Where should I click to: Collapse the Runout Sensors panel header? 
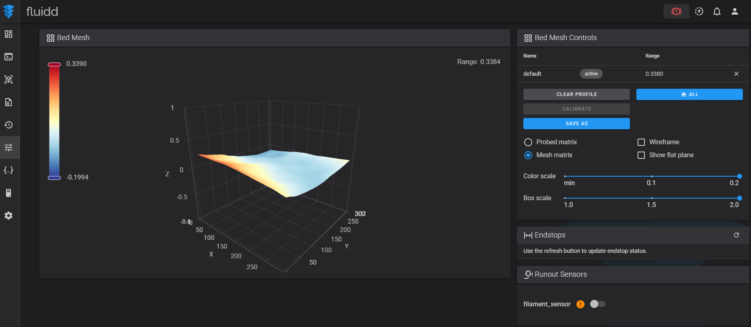click(x=633, y=274)
